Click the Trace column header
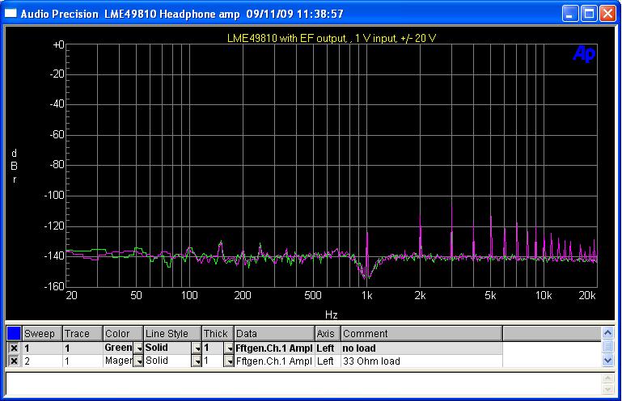The width and height of the screenshot is (622, 401). click(83, 334)
